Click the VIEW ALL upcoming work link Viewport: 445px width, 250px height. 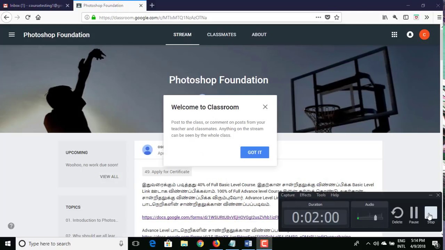click(109, 176)
